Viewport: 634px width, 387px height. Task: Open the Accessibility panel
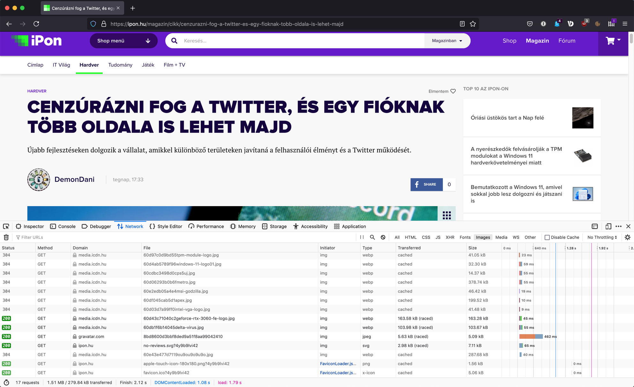(310, 227)
